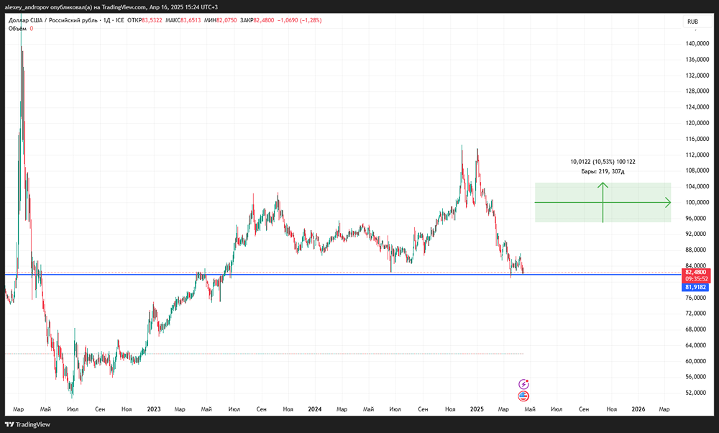Click the volume value 0
Image resolution: width=719 pixels, height=433 pixels.
[x=32, y=29]
